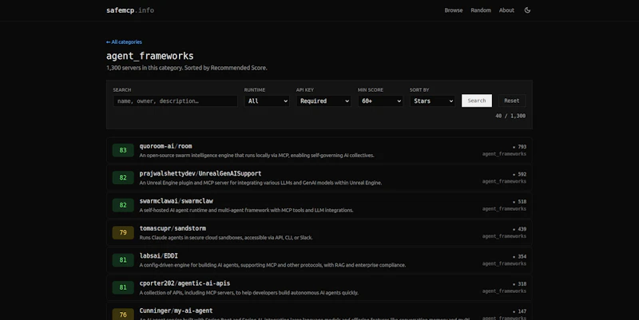Click score badge 81 for labsai/EDDI
639x320 pixels.
coord(123,259)
